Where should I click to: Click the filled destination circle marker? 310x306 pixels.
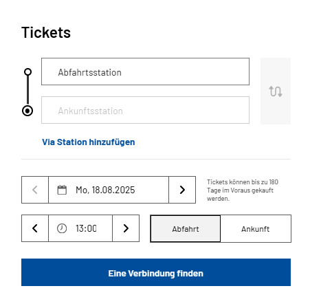(27, 111)
